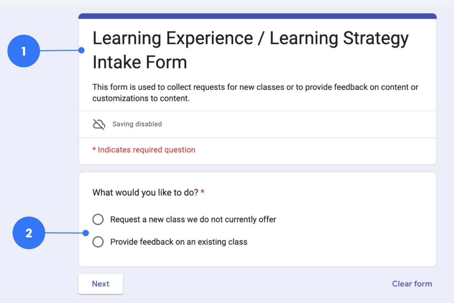Click the Indicates required question notice

coord(144,150)
